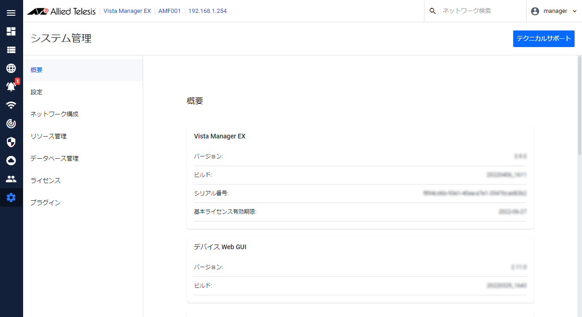
Task: Open the ネットワーク構成 section
Action: (55, 114)
